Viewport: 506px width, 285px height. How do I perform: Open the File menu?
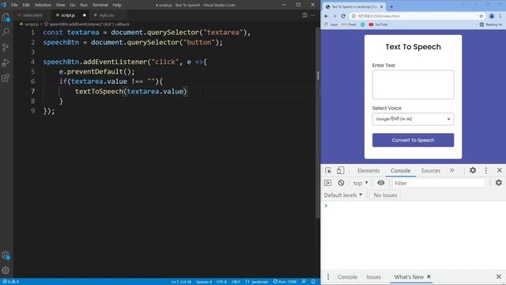point(14,5)
